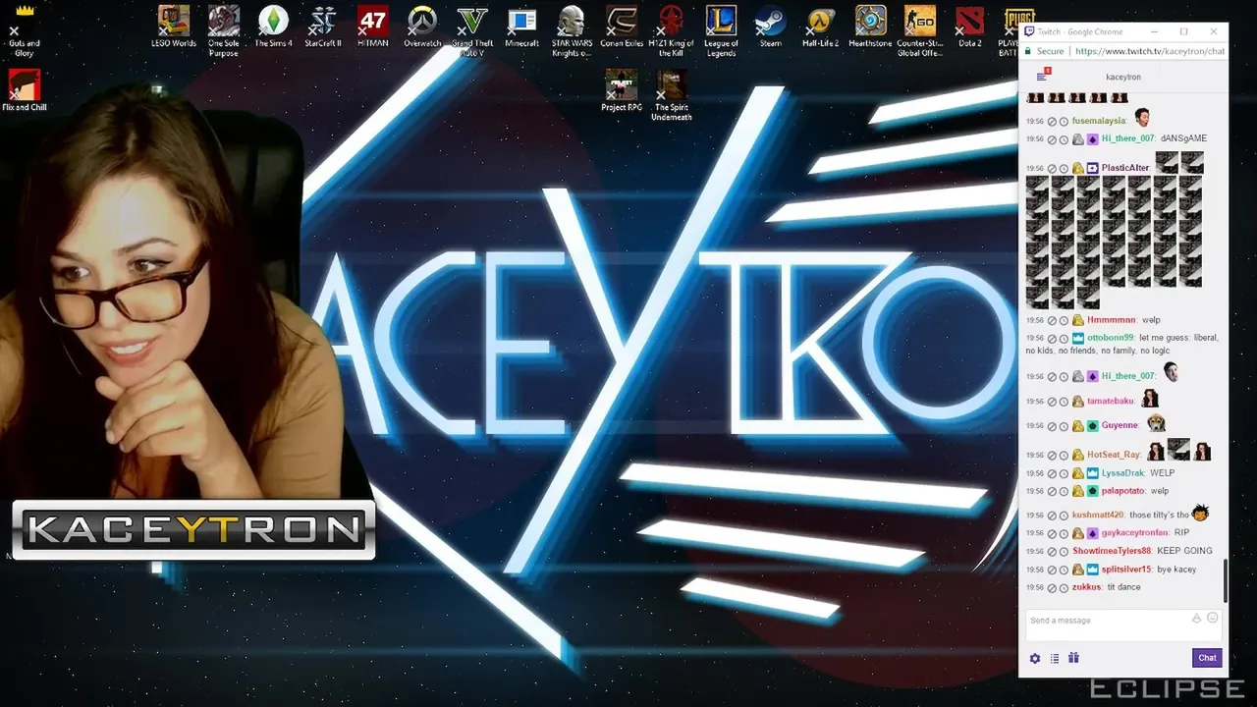Ban user kushmatt420 using ban icon
This screenshot has height=707, width=1257.
(x=1052, y=516)
